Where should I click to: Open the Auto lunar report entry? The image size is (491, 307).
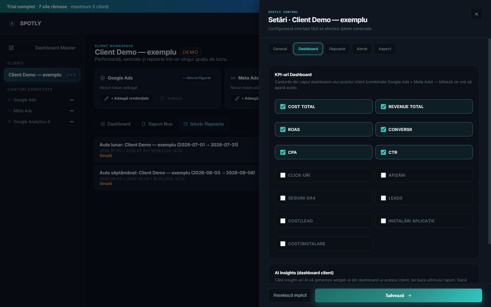[x=177, y=150]
